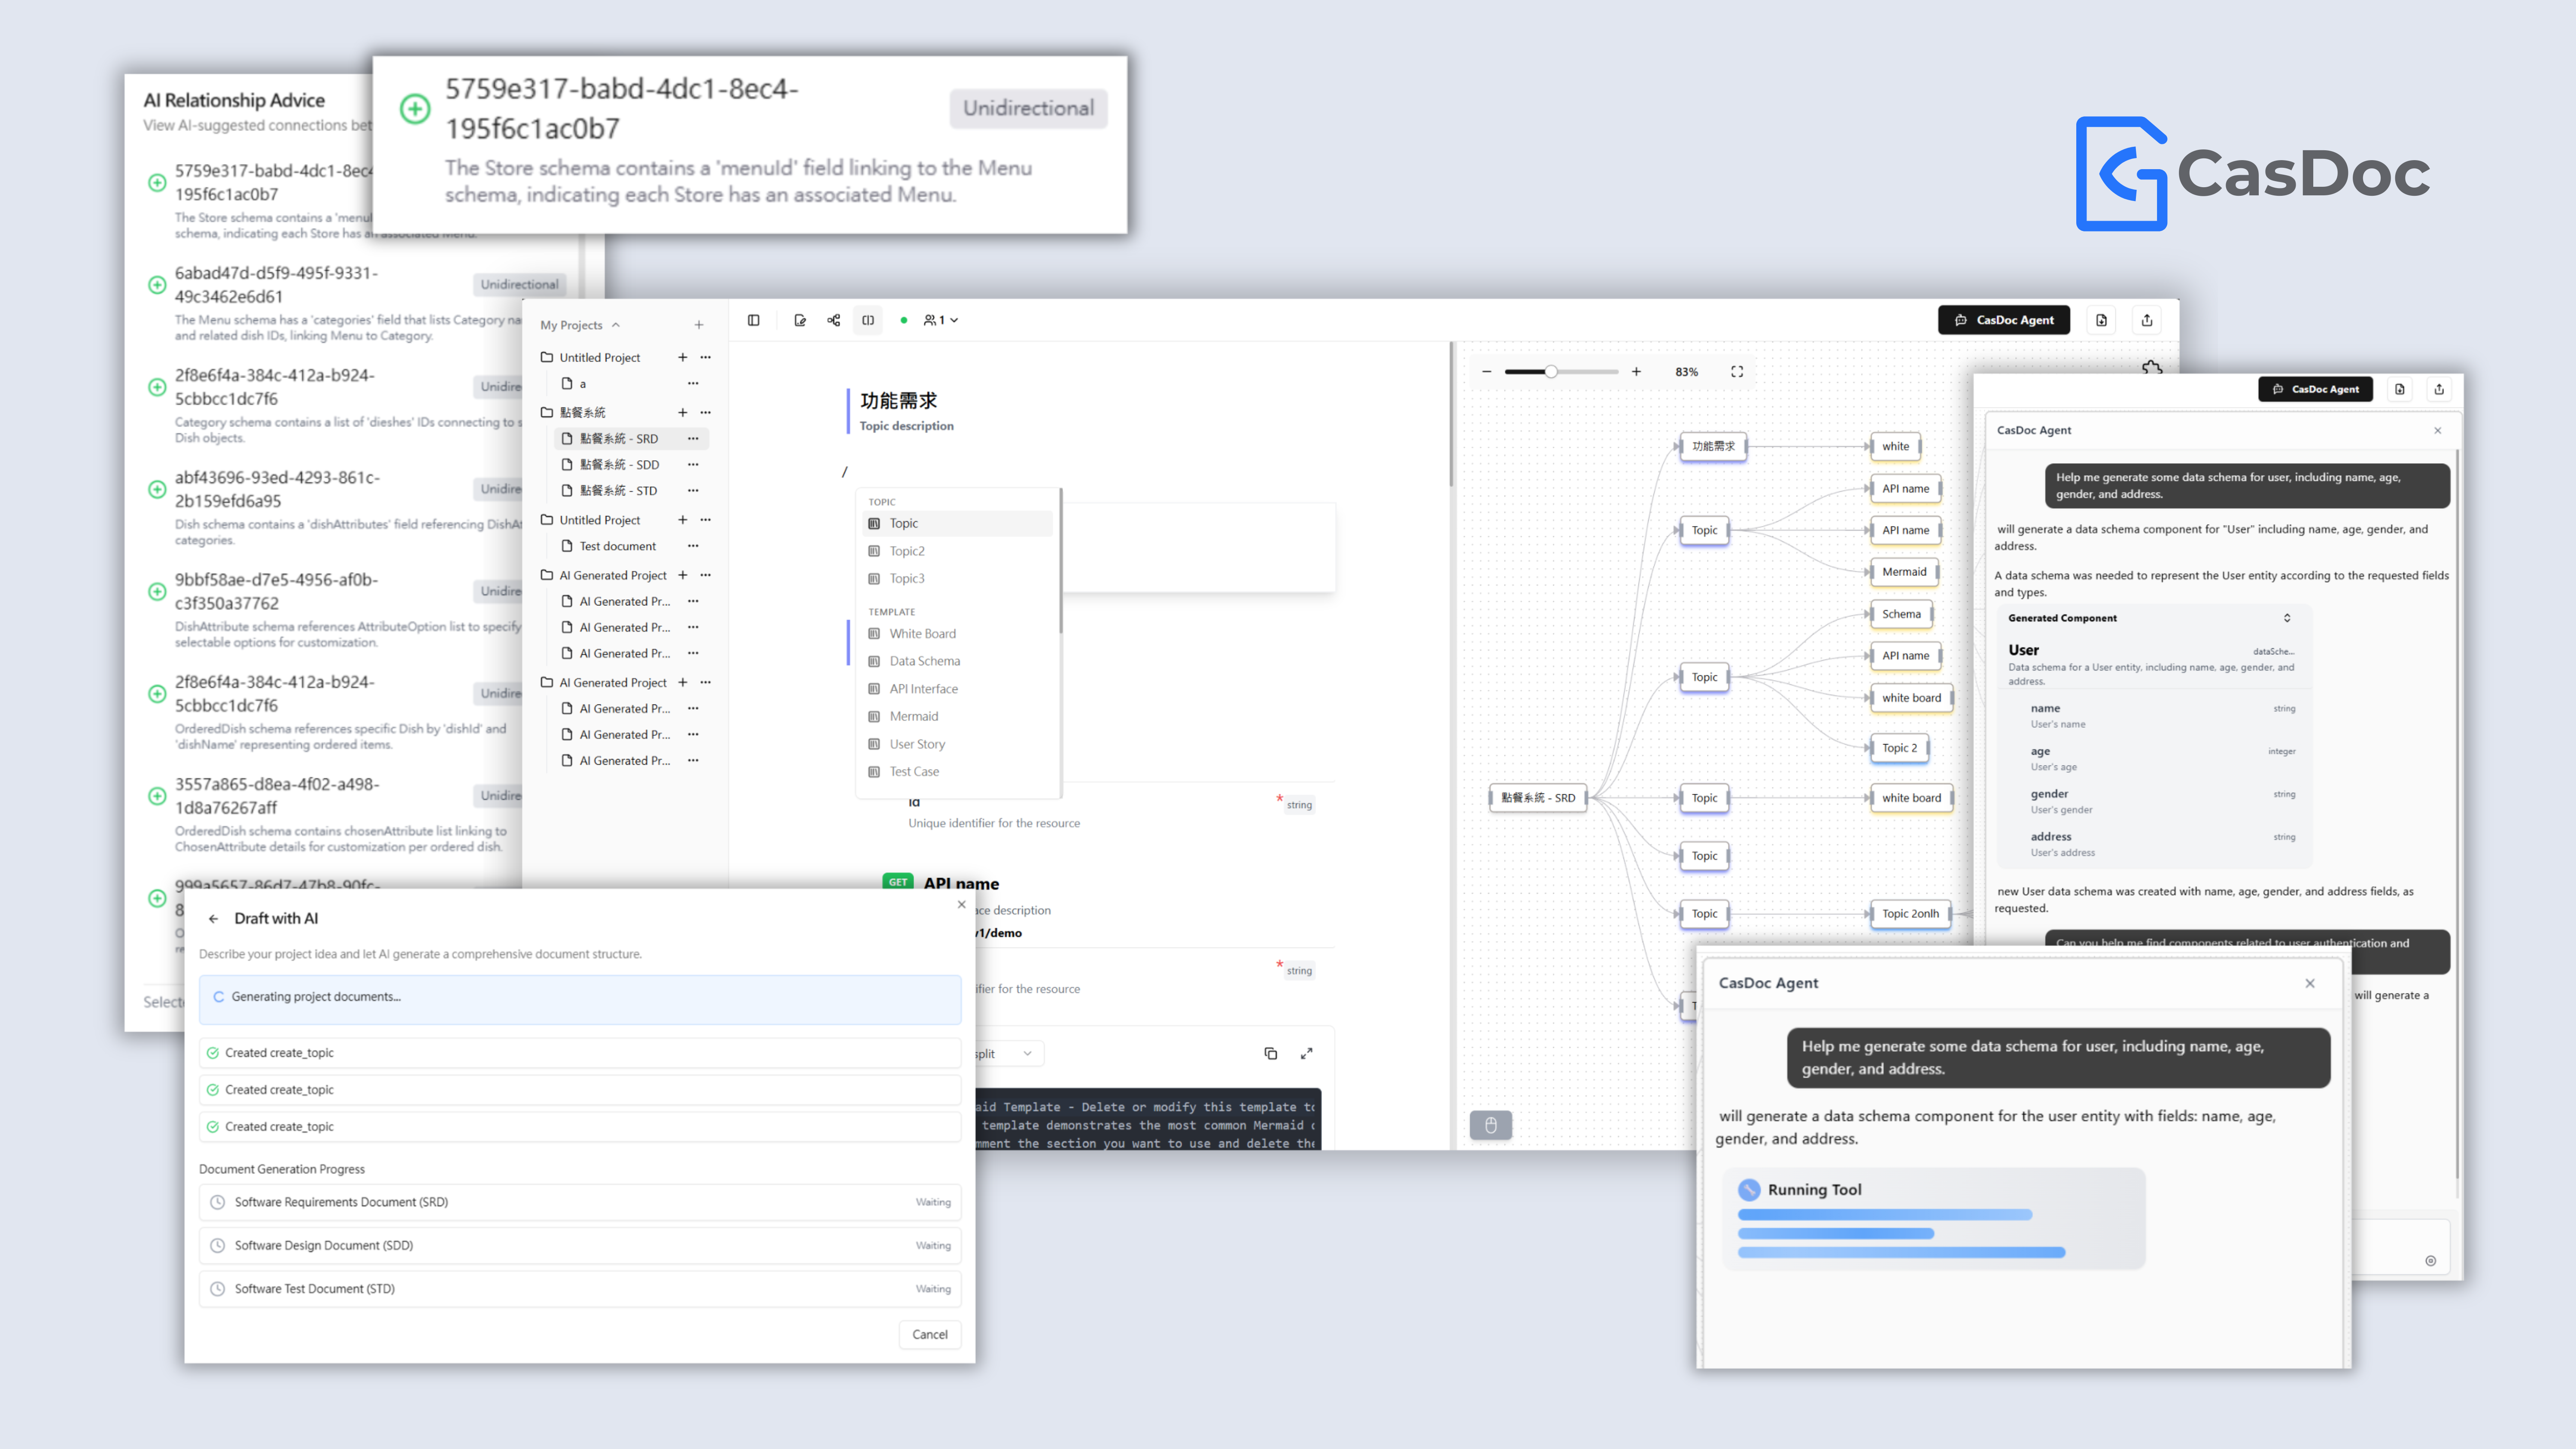Collapse the 點餐系統 project folder
This screenshot has height=1449, width=2576.
coord(547,412)
